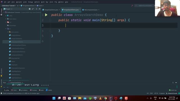The width and height of the screenshot is (180, 101).
Task: Collapse the src folder
Action: pos(6,29)
